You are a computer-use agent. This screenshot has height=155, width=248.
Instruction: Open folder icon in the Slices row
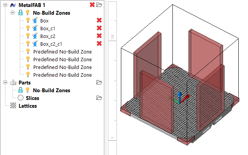(99, 98)
